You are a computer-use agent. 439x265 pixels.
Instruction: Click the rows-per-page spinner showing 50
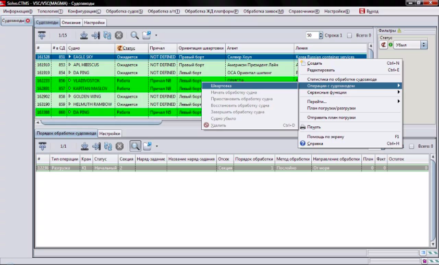(312, 35)
